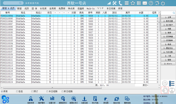The height and width of the screenshot is (104, 176).
Task: Click the table's vertical scrollbar down arrow
Action: tap(159, 85)
